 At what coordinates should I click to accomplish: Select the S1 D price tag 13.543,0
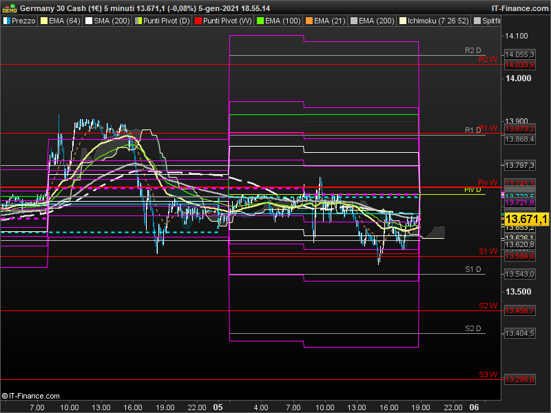point(520,274)
